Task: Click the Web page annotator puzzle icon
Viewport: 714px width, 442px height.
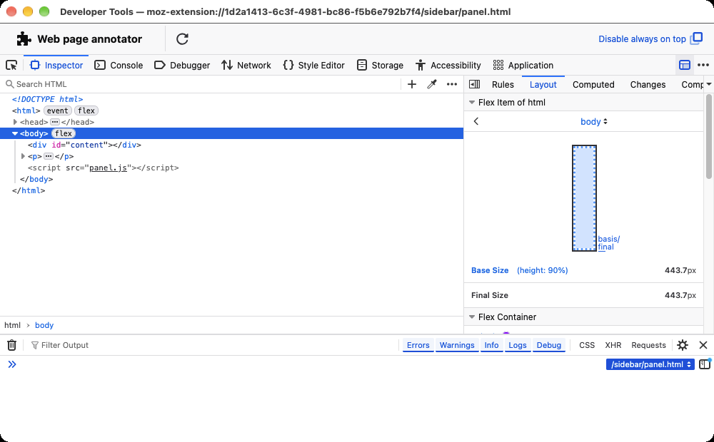Action: 24,39
